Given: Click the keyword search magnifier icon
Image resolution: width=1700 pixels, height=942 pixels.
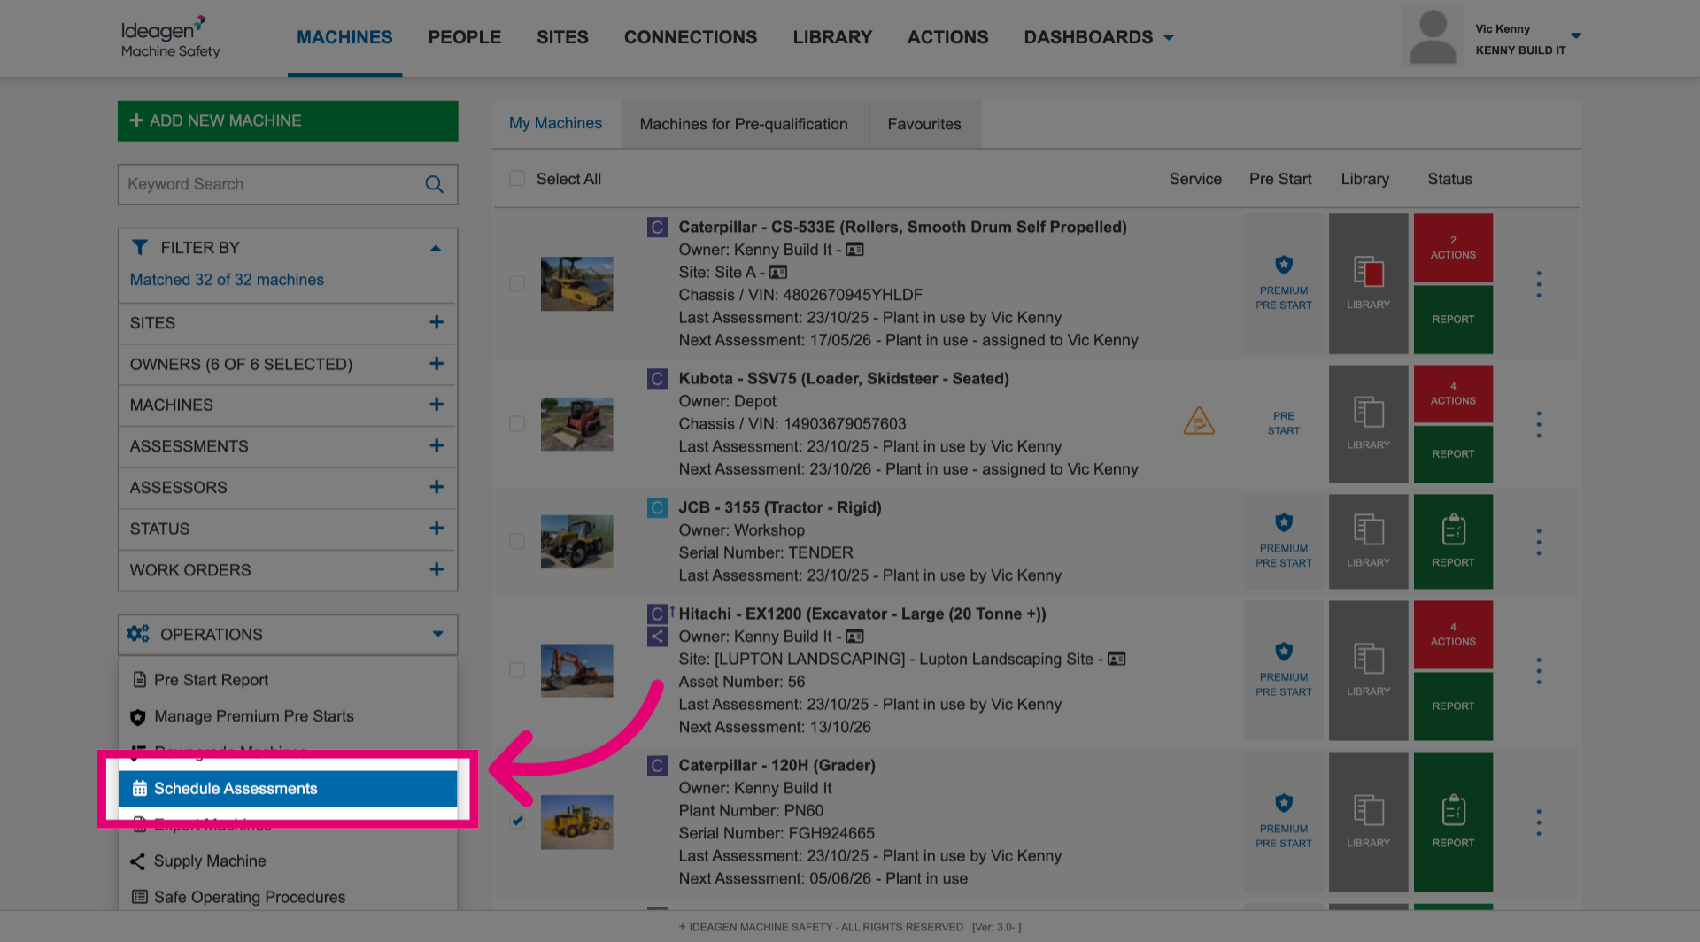Looking at the screenshot, I should (434, 184).
